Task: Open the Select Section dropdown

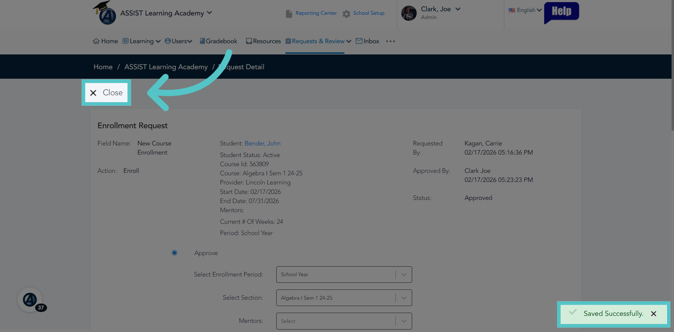Action: 344,298
